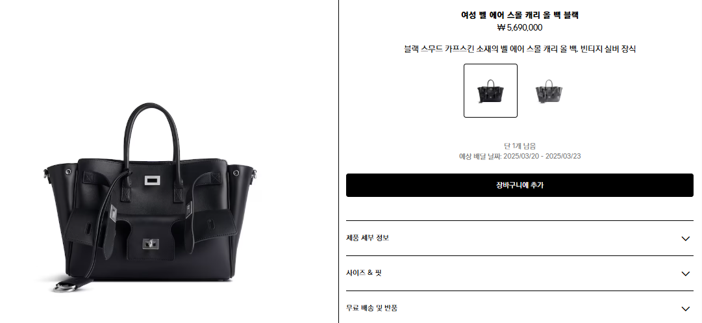
Task: Click the 제품 세부 정보 section label
Action: pyautogui.click(x=368, y=238)
